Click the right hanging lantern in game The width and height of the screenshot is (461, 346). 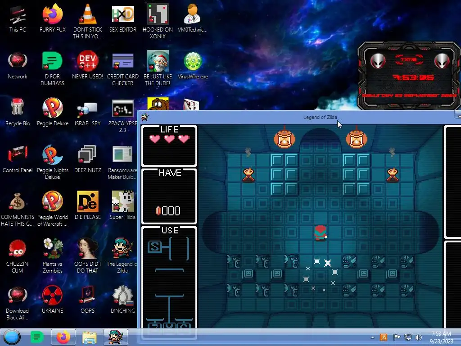coord(357,138)
